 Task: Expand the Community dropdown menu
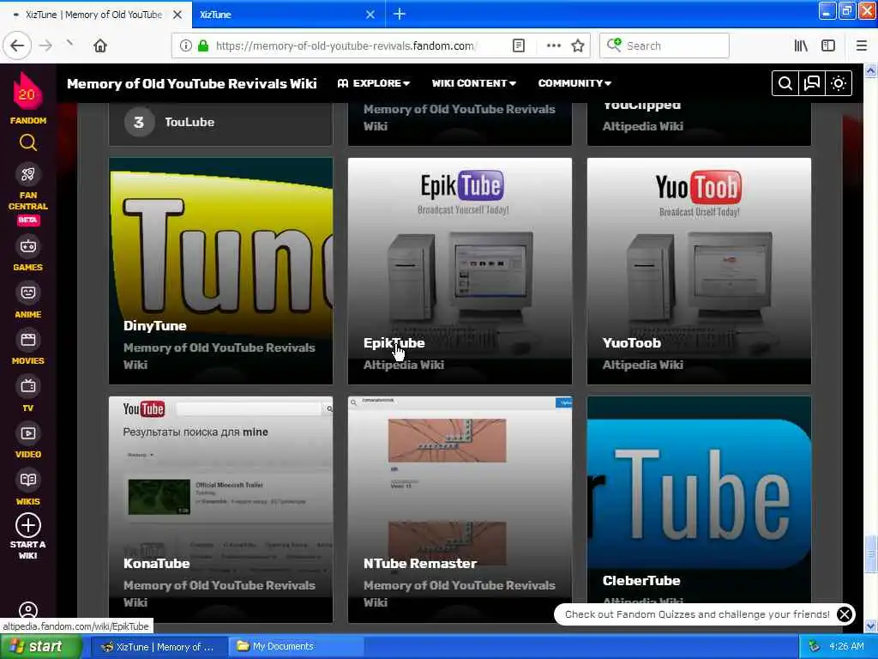(574, 83)
